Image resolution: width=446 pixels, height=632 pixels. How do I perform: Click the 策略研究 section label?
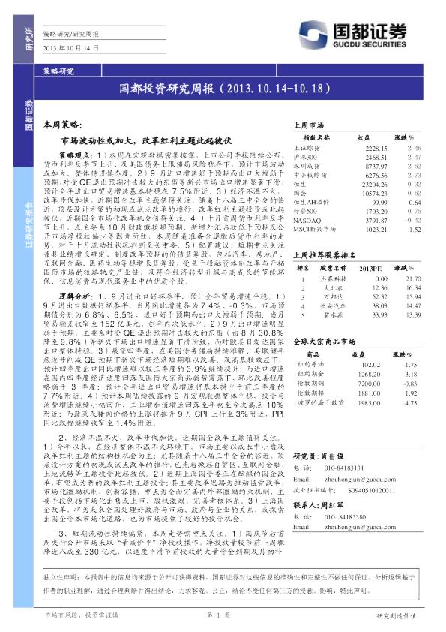tap(58, 71)
